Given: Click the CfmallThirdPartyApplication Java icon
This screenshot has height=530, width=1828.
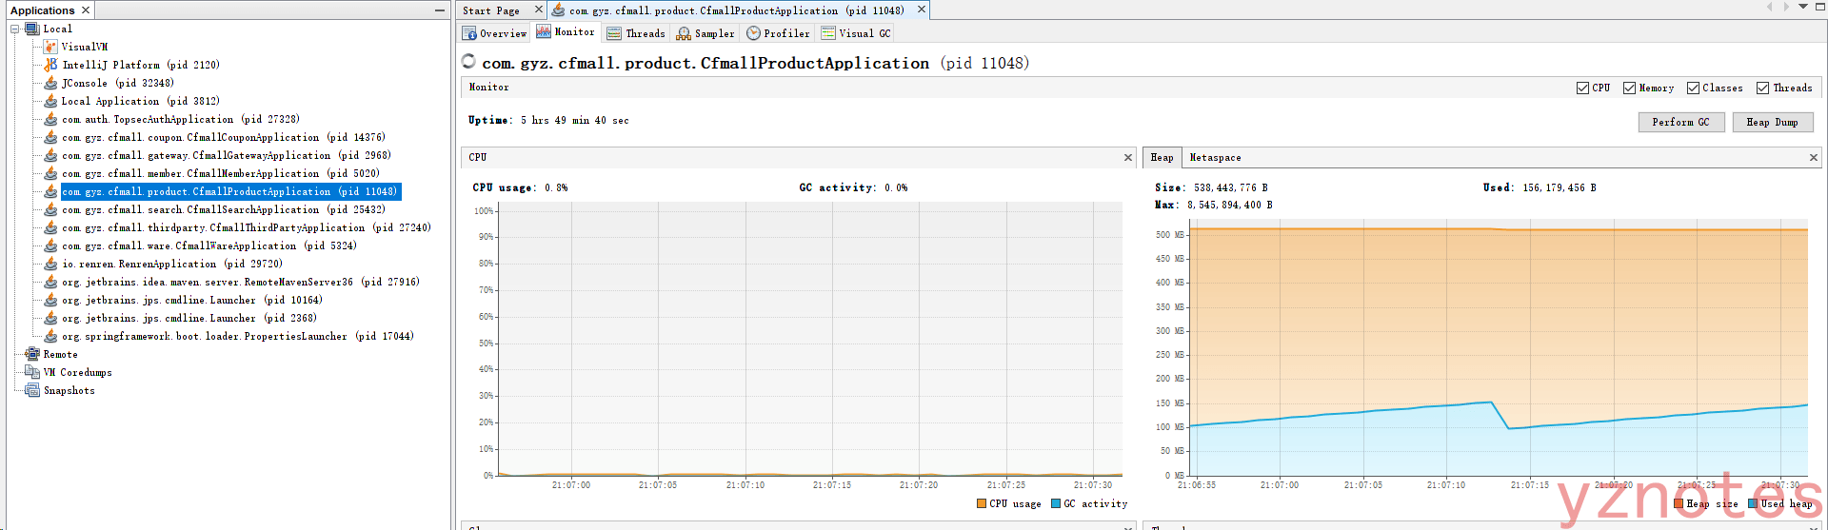Looking at the screenshot, I should (x=50, y=227).
